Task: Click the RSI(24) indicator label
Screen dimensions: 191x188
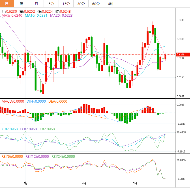Action: (63, 157)
